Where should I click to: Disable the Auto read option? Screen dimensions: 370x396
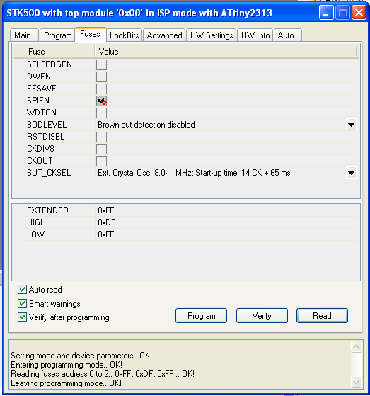pos(22,290)
